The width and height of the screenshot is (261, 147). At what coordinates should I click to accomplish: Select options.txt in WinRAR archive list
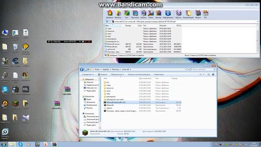111,49
